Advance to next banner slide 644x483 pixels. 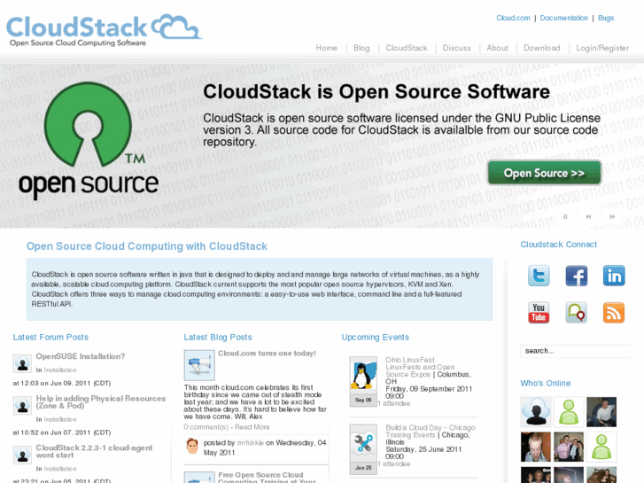pyautogui.click(x=612, y=216)
